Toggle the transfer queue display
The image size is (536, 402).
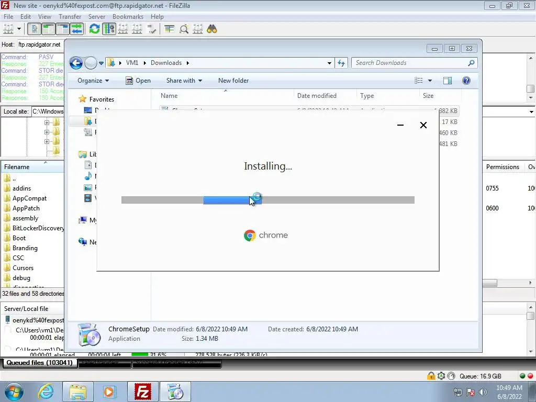(x=77, y=29)
